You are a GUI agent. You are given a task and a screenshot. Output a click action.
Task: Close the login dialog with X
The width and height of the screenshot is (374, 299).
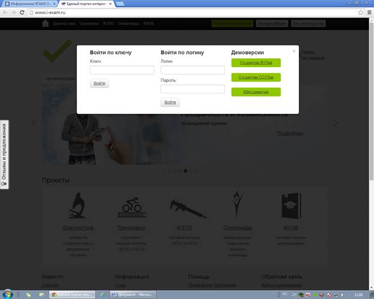294,51
